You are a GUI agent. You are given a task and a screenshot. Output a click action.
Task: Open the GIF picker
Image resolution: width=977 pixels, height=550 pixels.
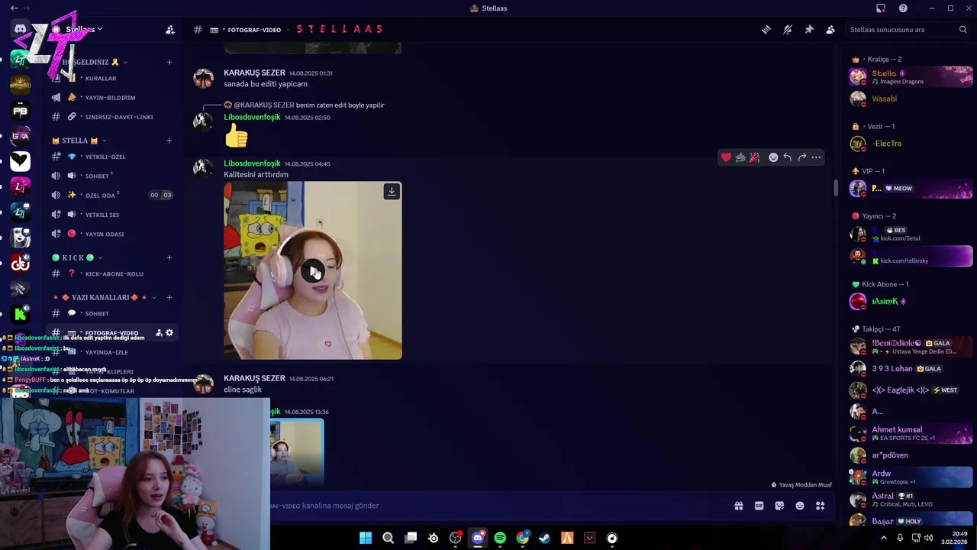(x=759, y=506)
